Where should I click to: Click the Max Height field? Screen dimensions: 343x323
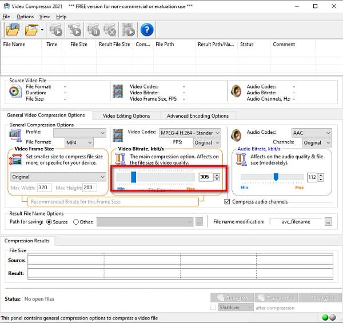pos(90,188)
